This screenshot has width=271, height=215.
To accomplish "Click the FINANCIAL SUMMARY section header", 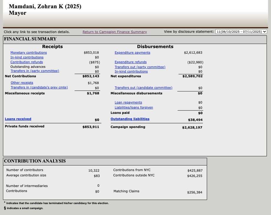I will (x=30, y=39).
